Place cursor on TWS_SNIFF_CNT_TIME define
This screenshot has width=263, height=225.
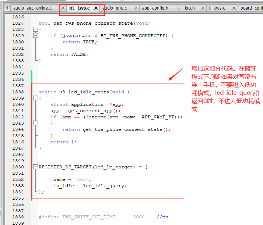pyautogui.click(x=89, y=217)
